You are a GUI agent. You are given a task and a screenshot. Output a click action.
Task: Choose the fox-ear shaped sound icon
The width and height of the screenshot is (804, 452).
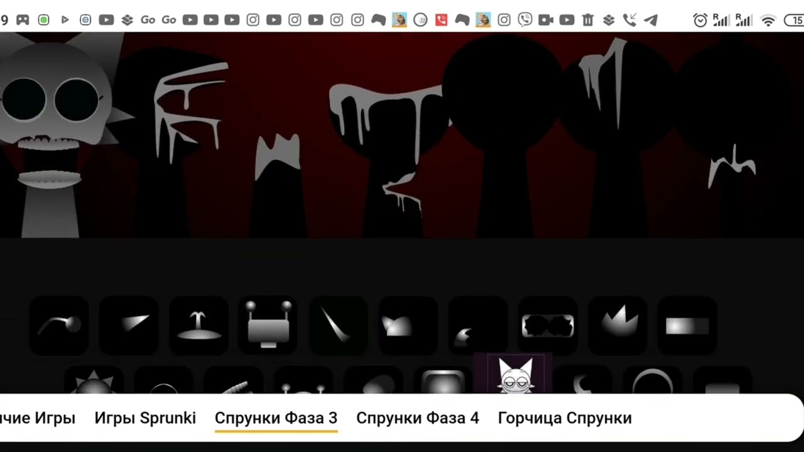[x=408, y=325]
